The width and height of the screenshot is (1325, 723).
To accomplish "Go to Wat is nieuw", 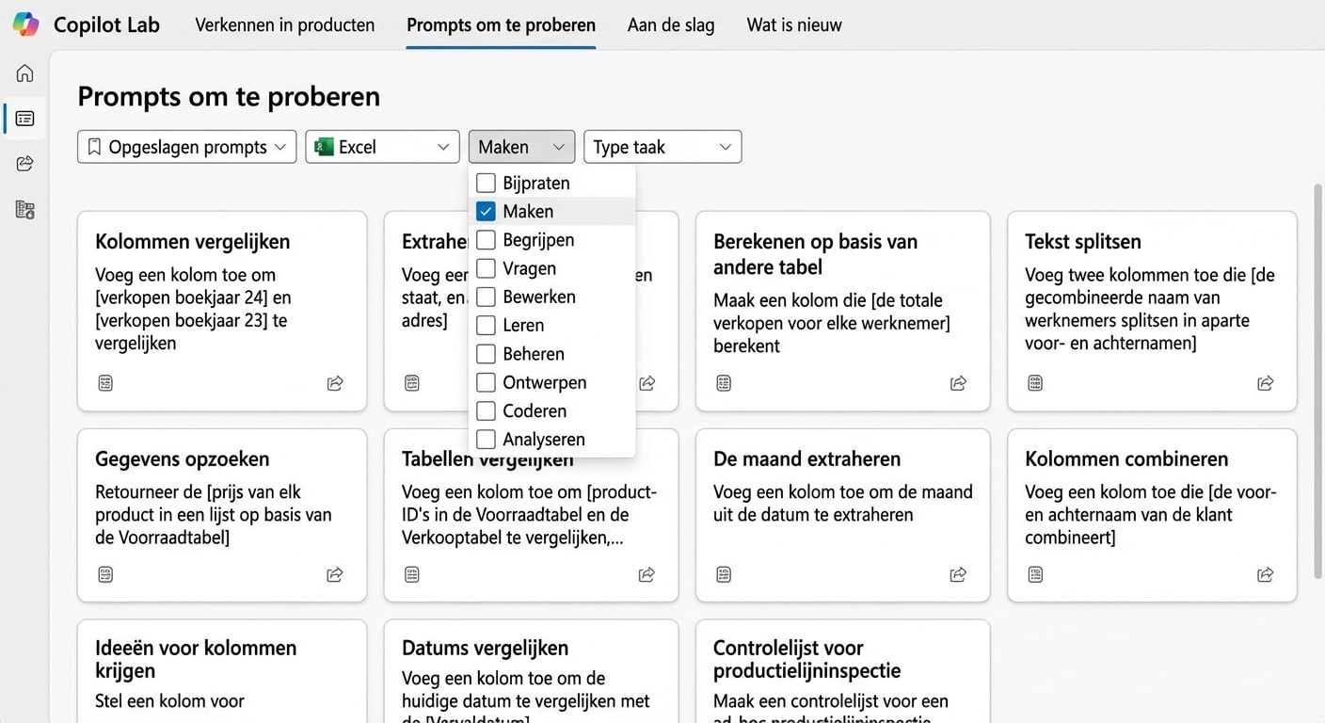I will tap(793, 24).
